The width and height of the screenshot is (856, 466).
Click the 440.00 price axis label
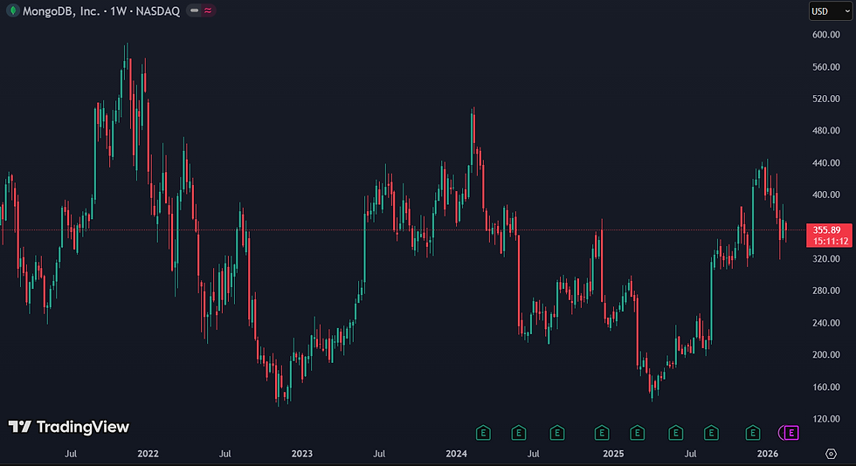tap(826, 162)
